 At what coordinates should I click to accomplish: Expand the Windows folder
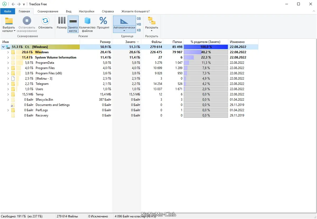tap(8, 52)
